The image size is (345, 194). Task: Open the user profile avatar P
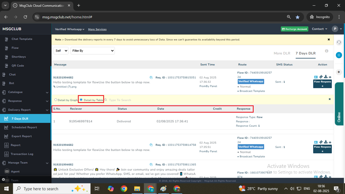[335, 29]
